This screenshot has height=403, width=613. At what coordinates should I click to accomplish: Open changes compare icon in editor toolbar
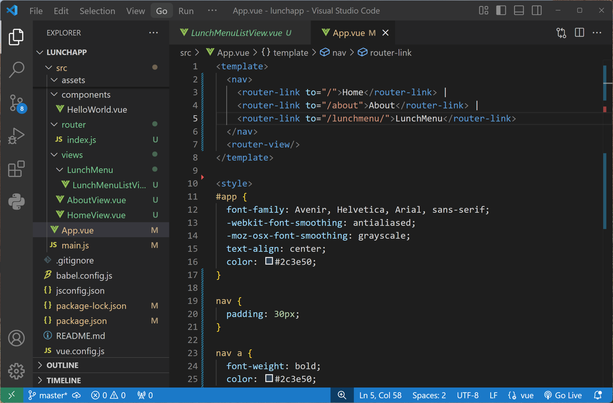561,33
